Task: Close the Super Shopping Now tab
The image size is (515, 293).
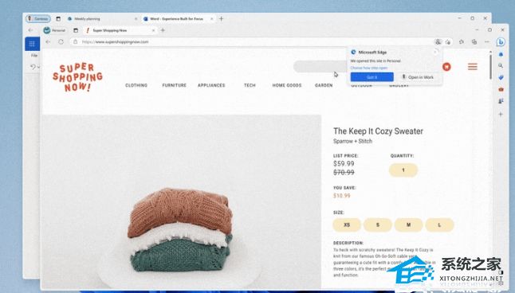Action: tap(153, 30)
